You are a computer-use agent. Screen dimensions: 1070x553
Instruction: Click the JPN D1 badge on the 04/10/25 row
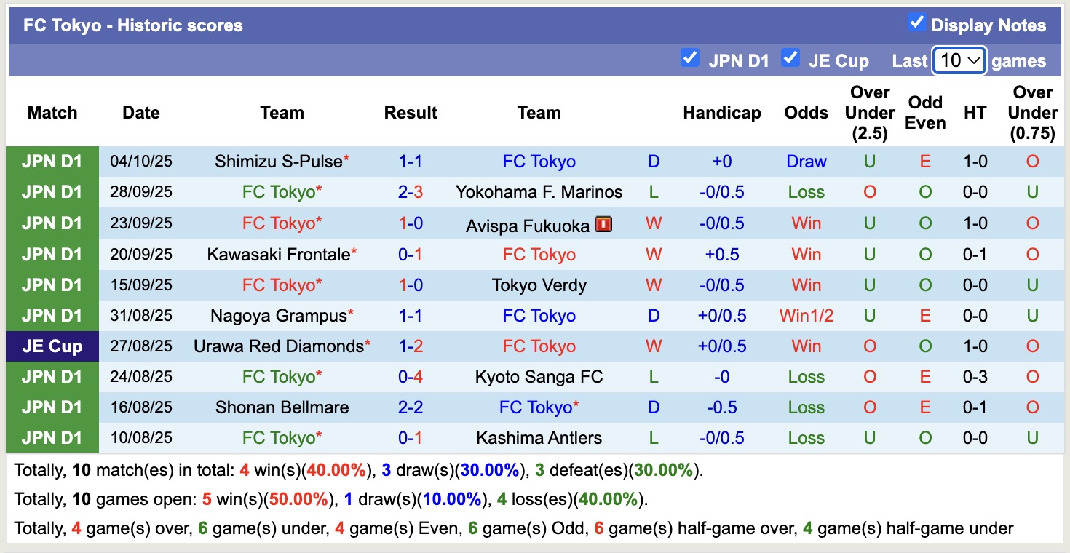click(52, 161)
